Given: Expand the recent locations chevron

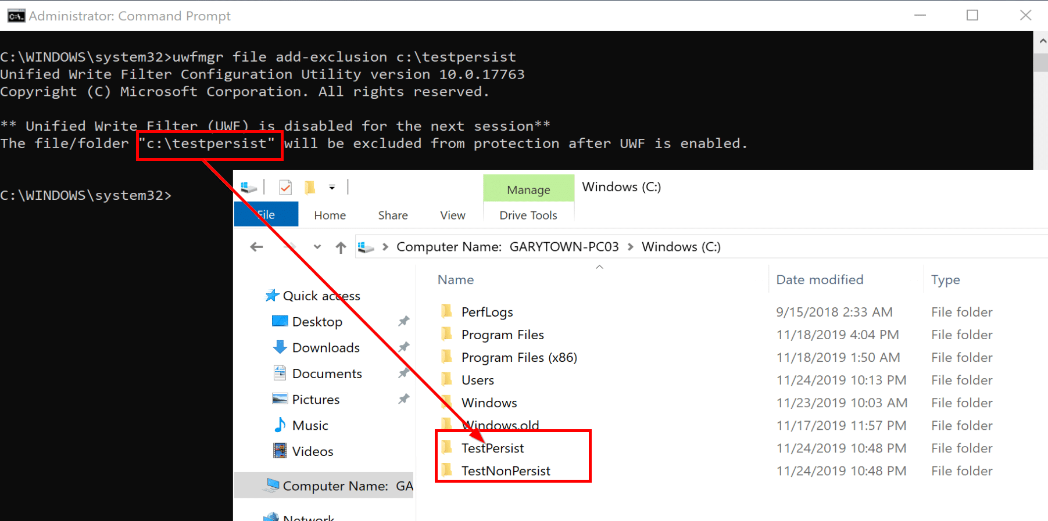Looking at the screenshot, I should pos(317,247).
